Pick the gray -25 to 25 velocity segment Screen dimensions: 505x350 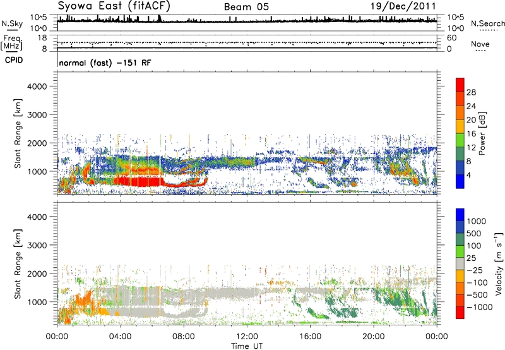pyautogui.click(x=460, y=264)
